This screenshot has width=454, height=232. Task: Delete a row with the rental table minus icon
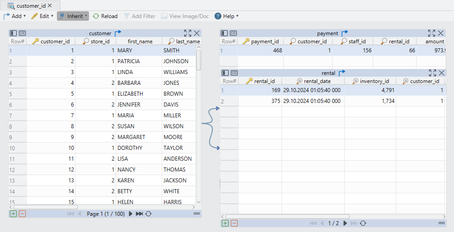click(234, 223)
